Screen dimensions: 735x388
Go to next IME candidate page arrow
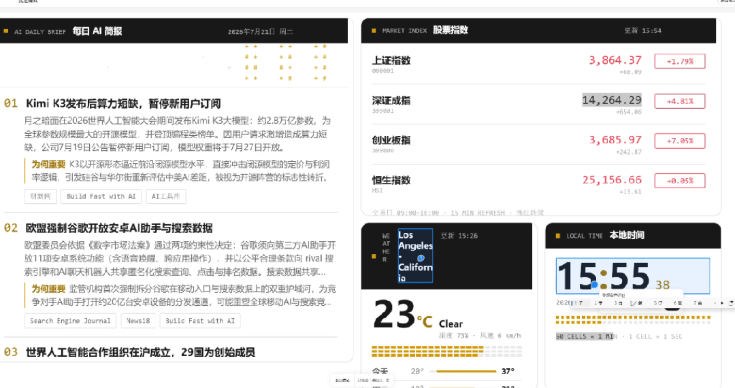(x=722, y=303)
